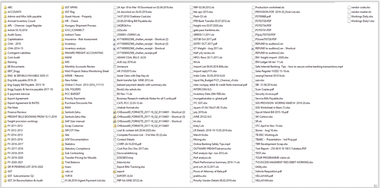Select the DocovaAddinLog file
Screen dimensions: 380x188
[x=127, y=153]
